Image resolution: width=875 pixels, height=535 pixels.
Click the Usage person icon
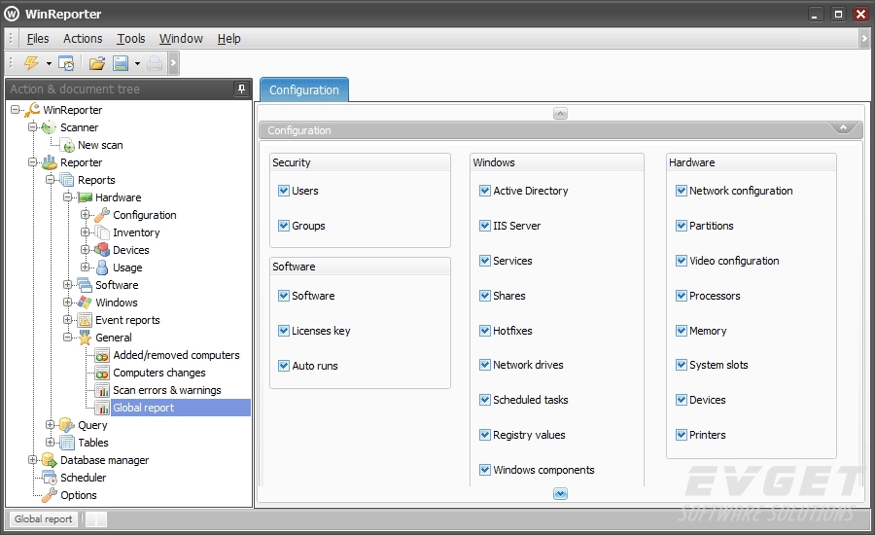point(102,267)
